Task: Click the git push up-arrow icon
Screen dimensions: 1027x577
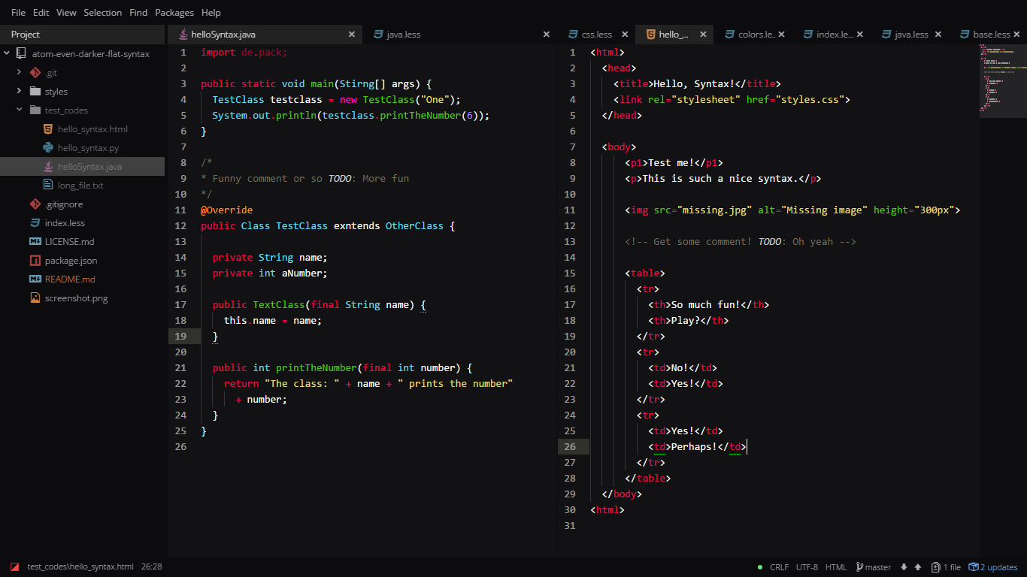Action: tap(919, 567)
